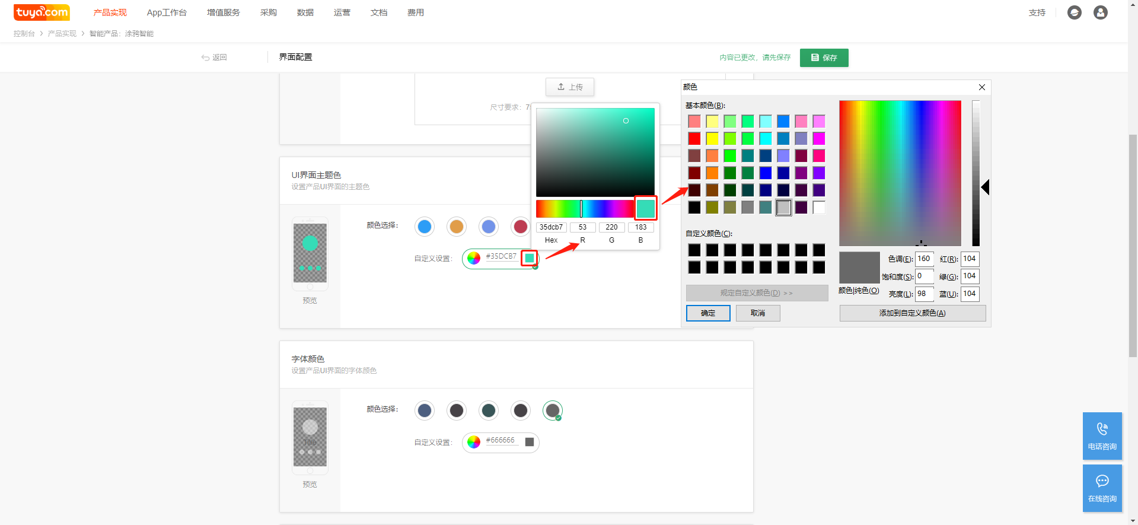The image size is (1138, 525).
Task: Click the gray swatch beside #666666
Action: (x=530, y=442)
